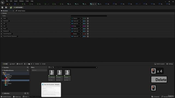Viewport: 175px width, 98px height.
Task: Open container type dropdown on Expression row
Action: [x=84, y=21]
